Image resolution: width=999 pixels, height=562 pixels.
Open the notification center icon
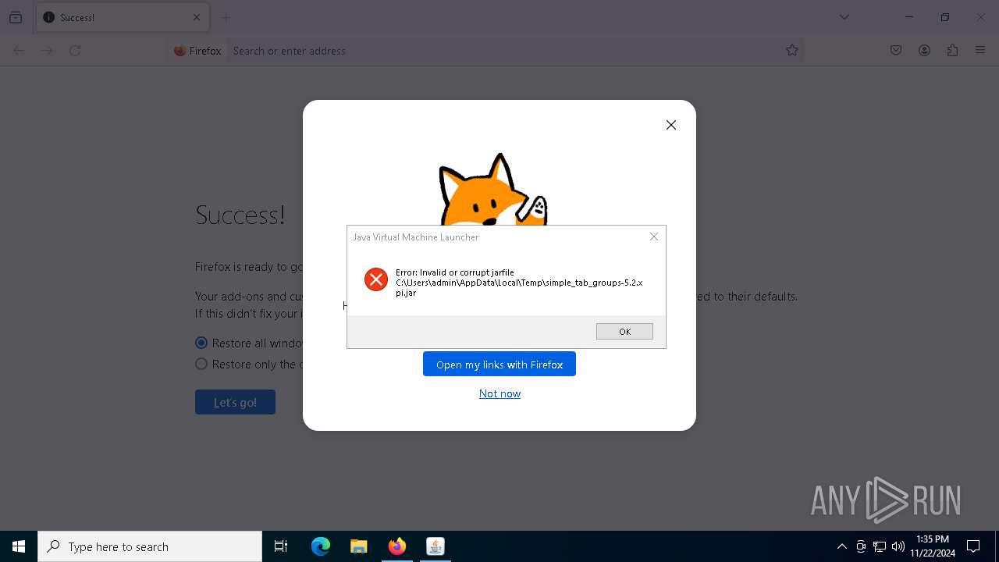[x=973, y=546]
